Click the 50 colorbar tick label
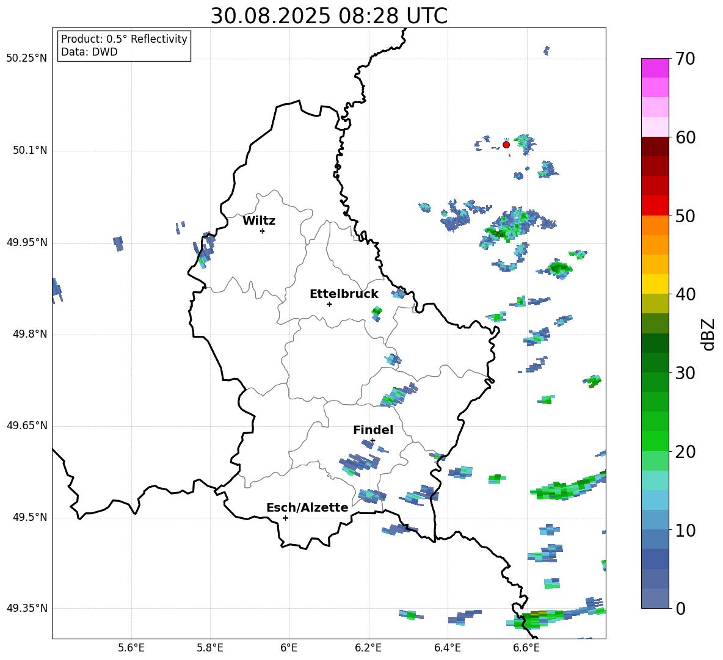 (686, 216)
